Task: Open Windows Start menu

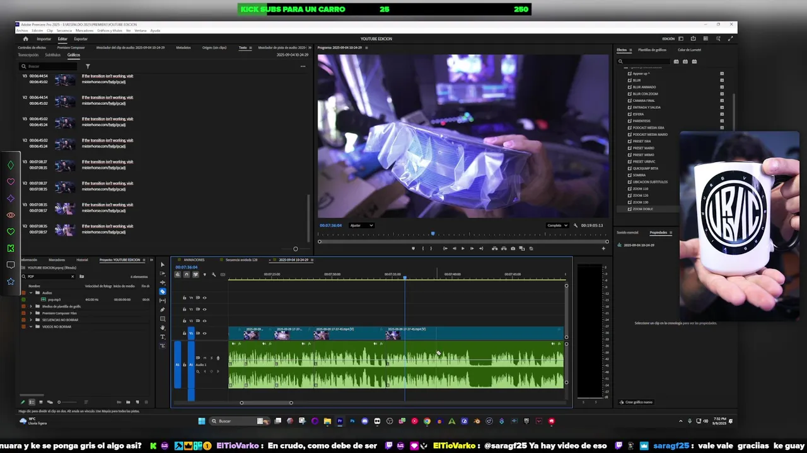Action: click(x=202, y=421)
